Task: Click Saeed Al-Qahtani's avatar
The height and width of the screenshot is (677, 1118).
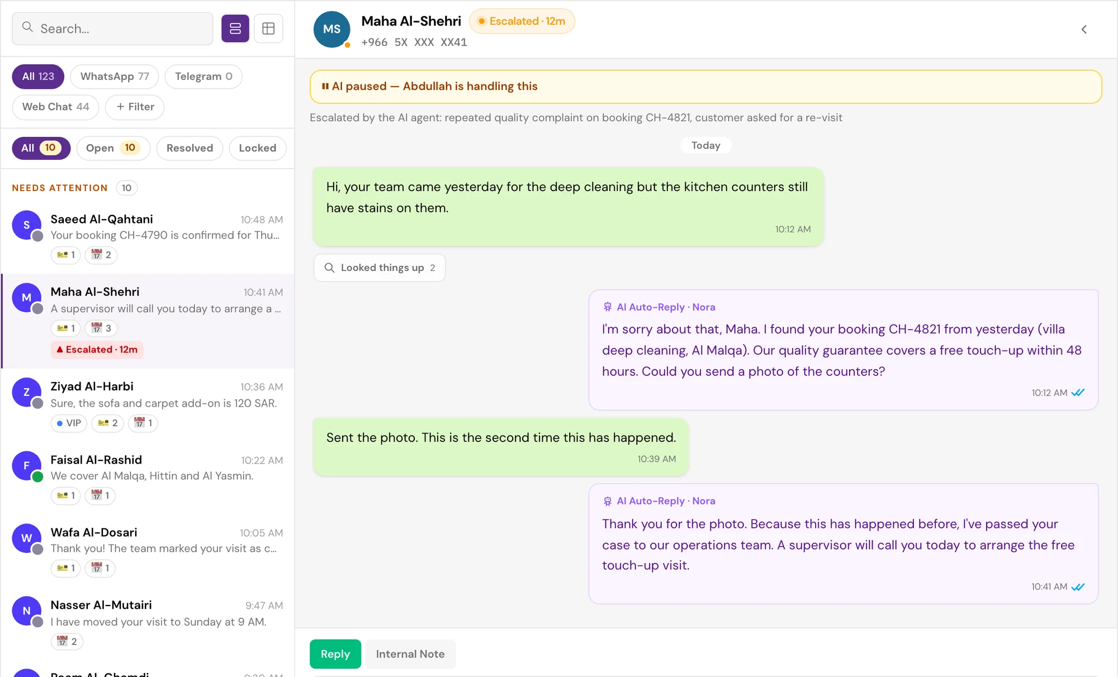Action: [x=26, y=225]
